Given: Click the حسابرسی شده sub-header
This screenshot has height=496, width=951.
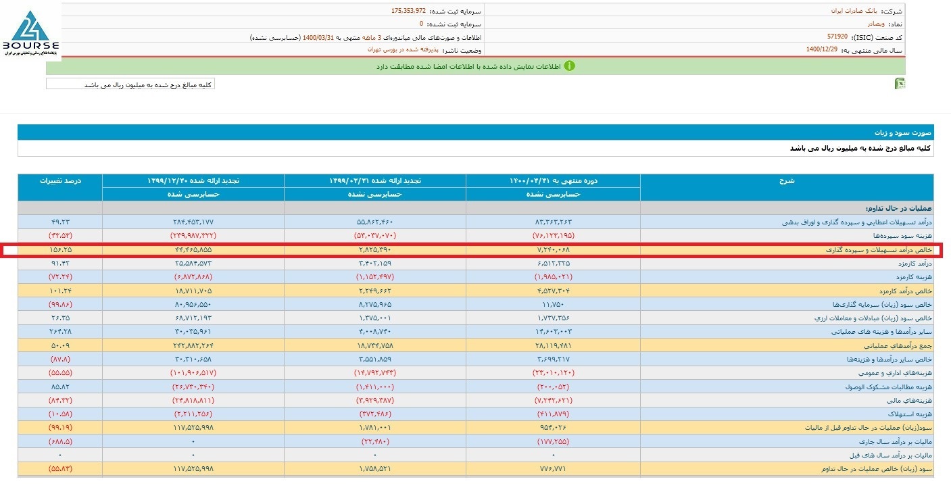Looking at the screenshot, I should tap(193, 194).
